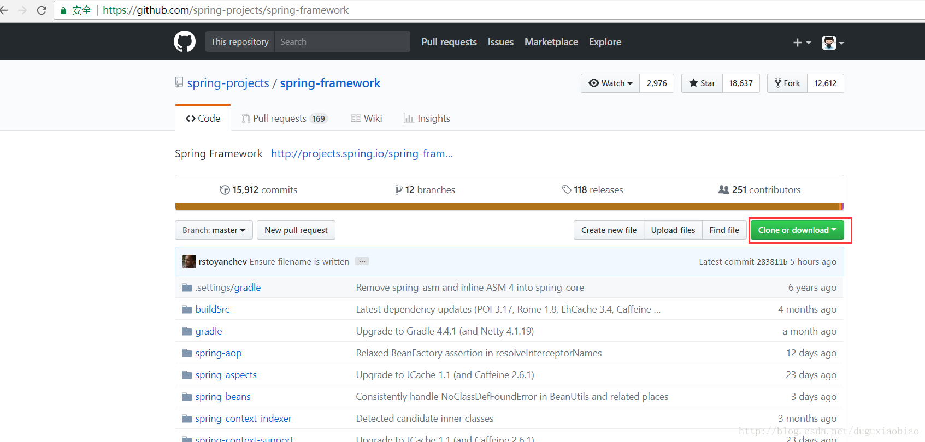Reload the page with the browser refresh icon
The height and width of the screenshot is (442, 925).
click(x=42, y=10)
